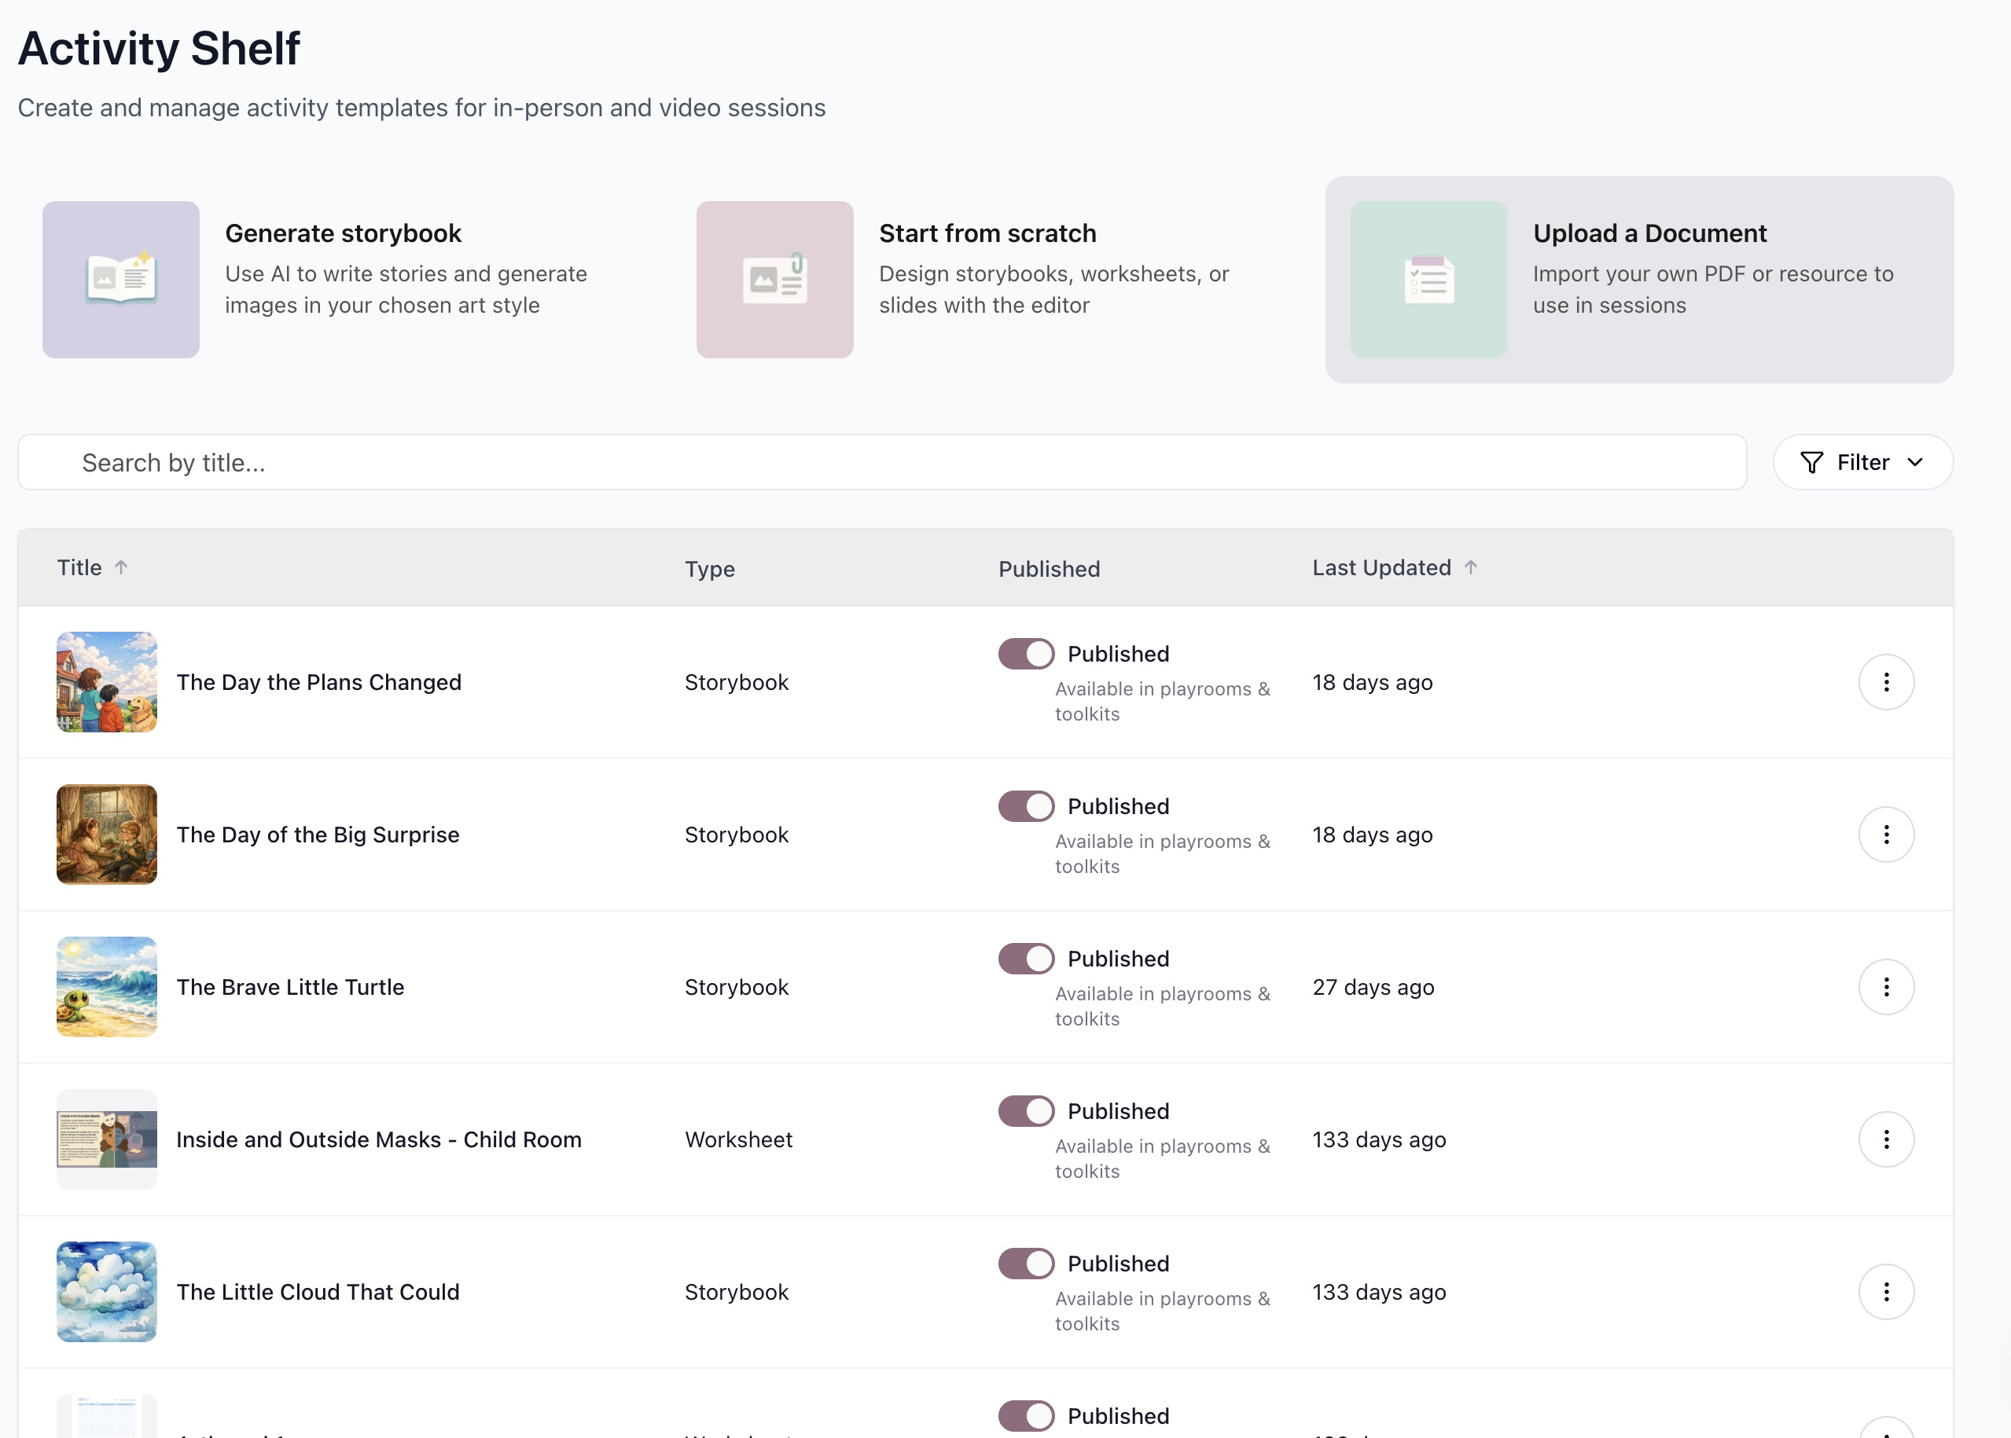Click the Generate storybook book icon
Screen dimensions: 2011x1438
pos(121,279)
